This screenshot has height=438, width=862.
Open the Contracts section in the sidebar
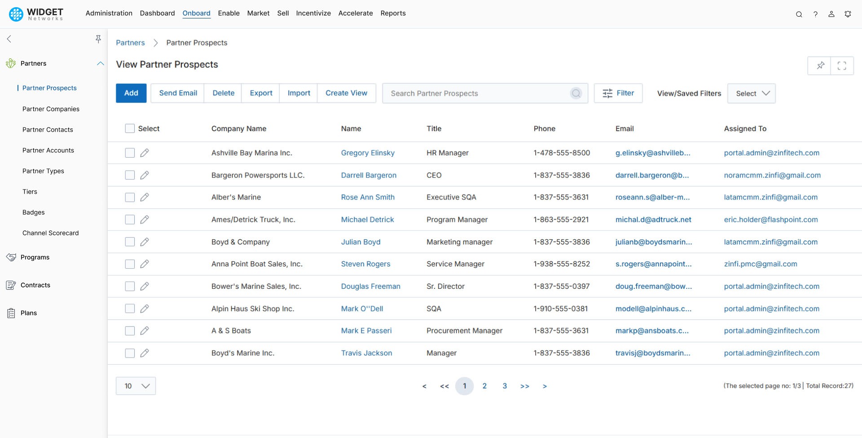coord(35,285)
